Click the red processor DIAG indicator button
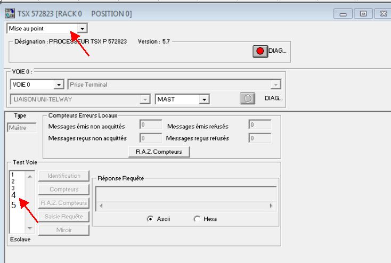This screenshot has width=391, height=263. (x=260, y=51)
